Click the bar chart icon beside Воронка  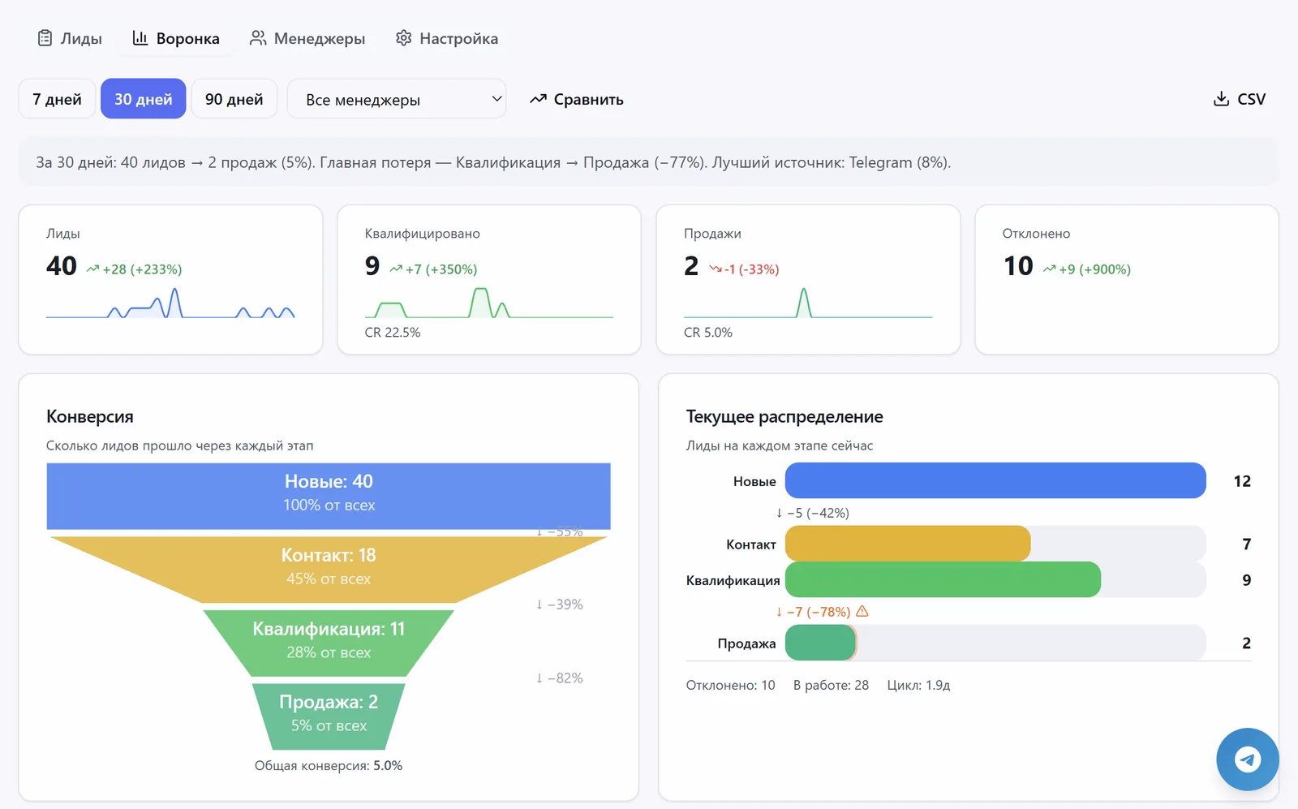click(x=140, y=38)
